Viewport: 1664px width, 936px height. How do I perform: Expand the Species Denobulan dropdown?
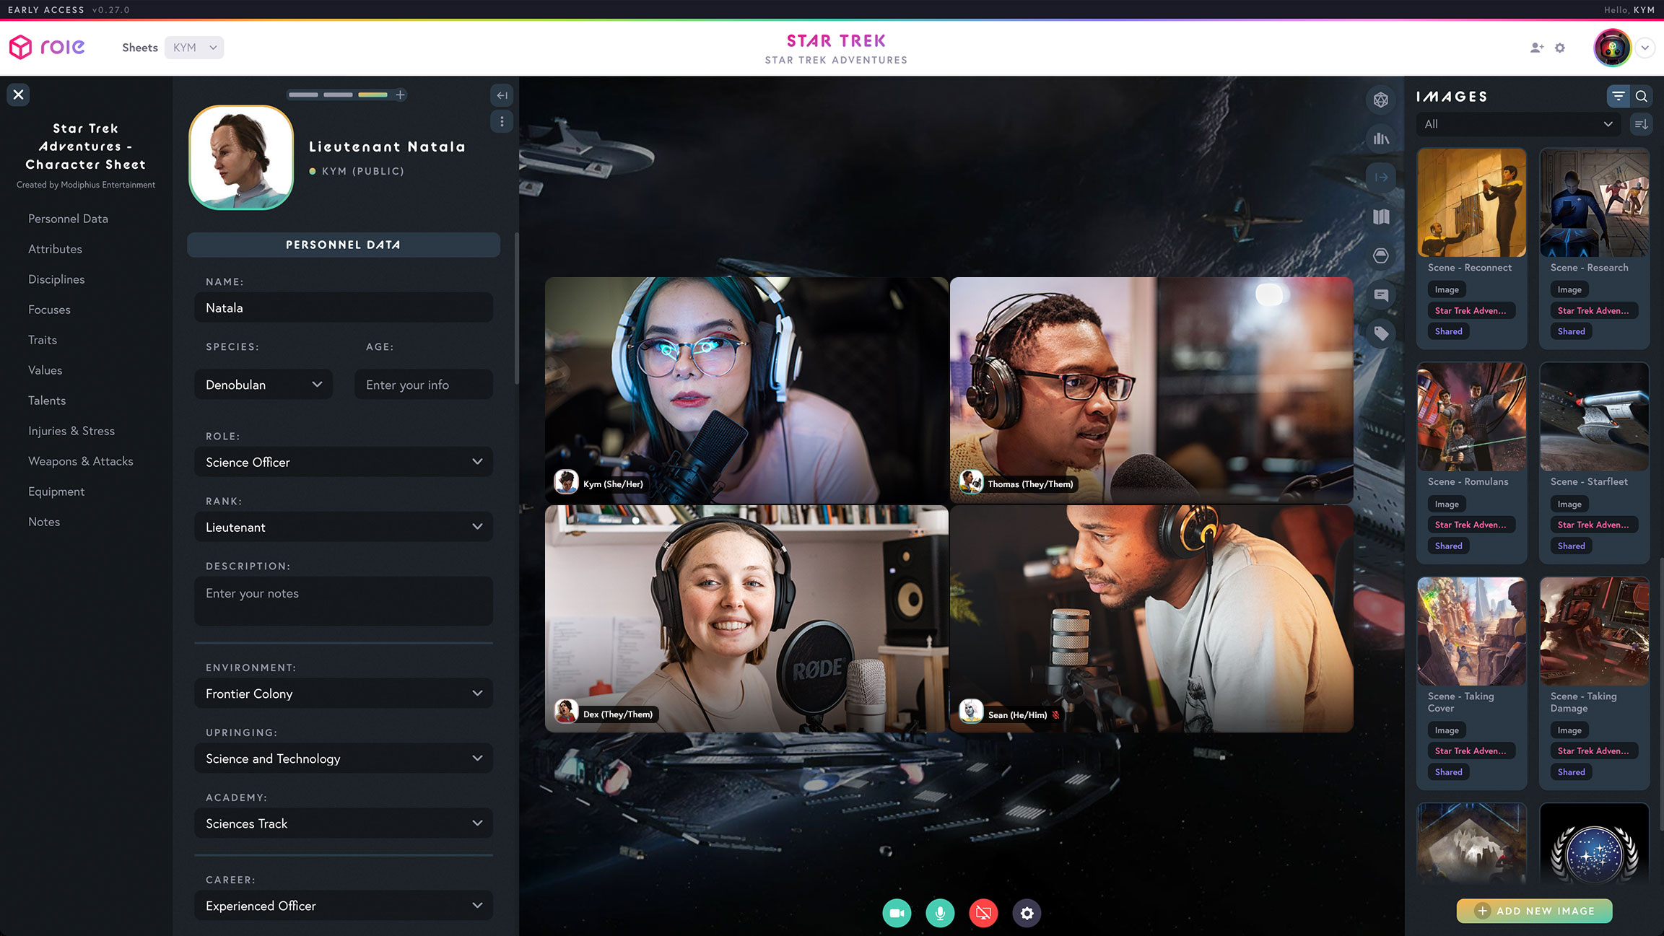click(263, 385)
